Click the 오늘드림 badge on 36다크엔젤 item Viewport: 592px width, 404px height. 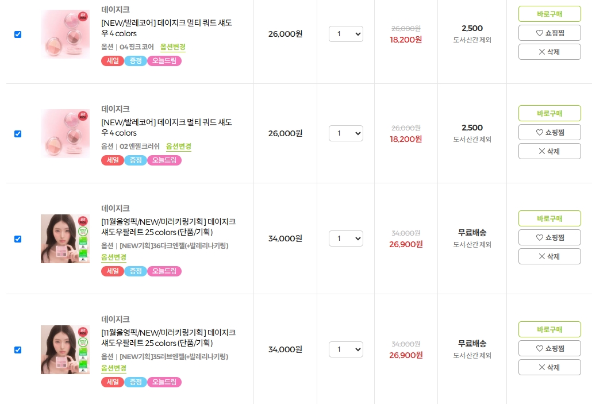pyautogui.click(x=164, y=271)
